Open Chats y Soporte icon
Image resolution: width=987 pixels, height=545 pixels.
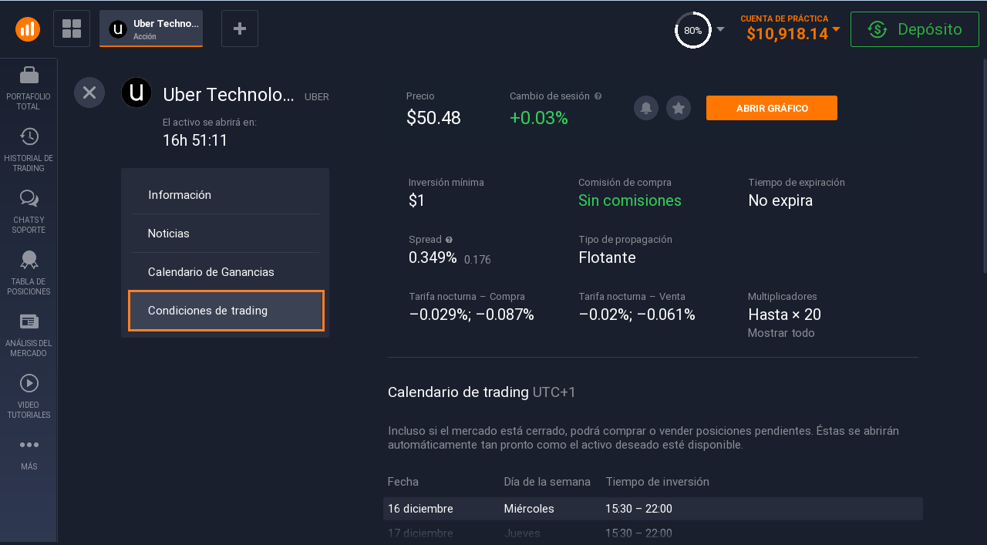(29, 199)
